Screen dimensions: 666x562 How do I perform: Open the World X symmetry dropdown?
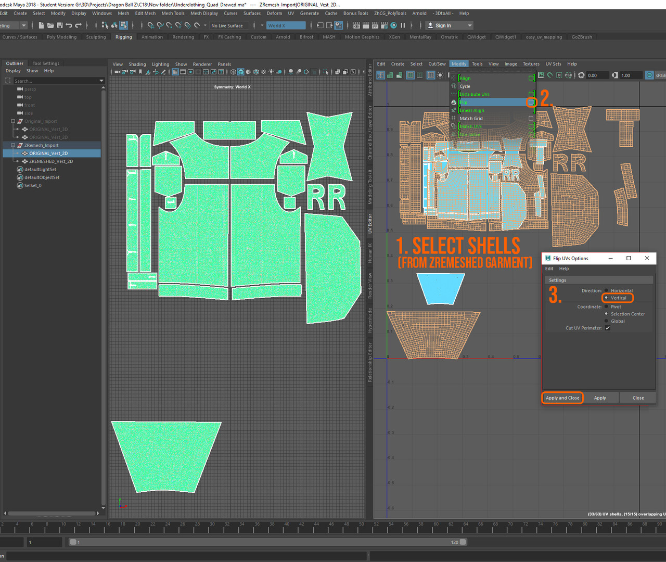click(x=262, y=25)
